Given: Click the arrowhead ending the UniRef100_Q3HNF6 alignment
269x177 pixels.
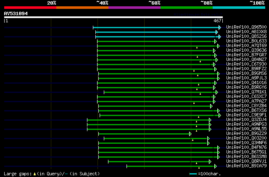Looking at the screenshot, I should [x=208, y=143].
